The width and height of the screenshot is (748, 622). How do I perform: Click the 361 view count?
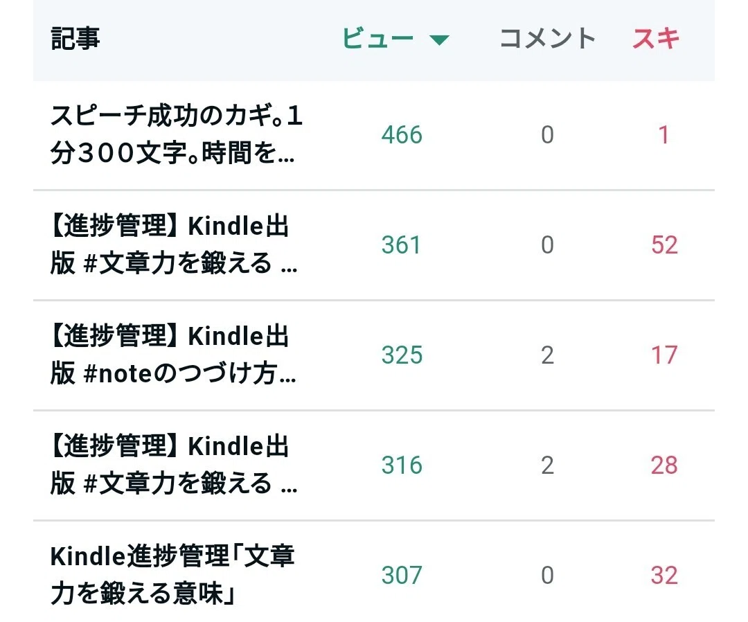(401, 245)
